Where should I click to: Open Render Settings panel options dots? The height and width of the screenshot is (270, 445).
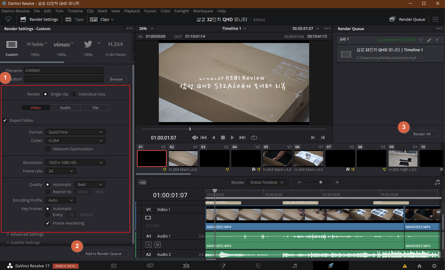click(x=130, y=28)
